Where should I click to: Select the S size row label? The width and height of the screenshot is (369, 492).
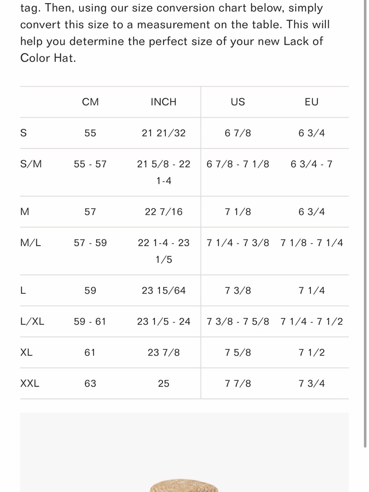coord(23,133)
